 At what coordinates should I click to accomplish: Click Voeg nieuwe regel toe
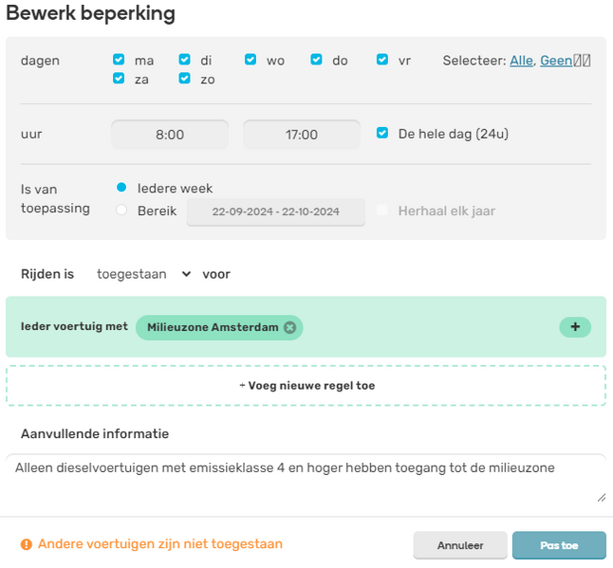(306, 386)
